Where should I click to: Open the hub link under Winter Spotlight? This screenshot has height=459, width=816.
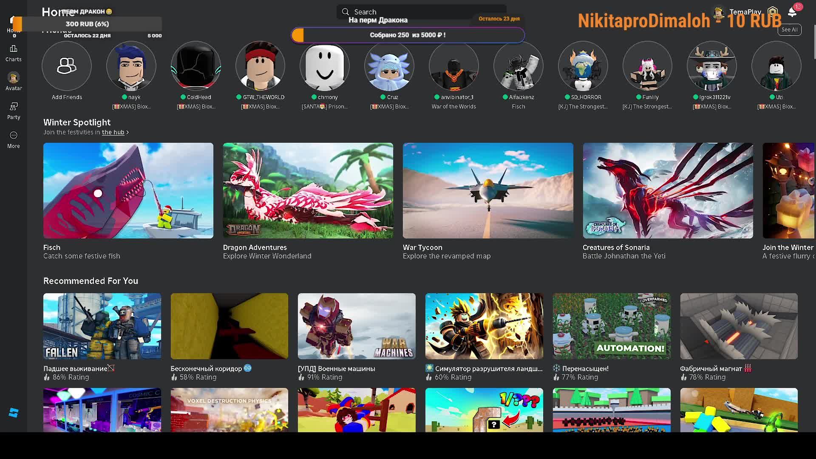tap(113, 132)
